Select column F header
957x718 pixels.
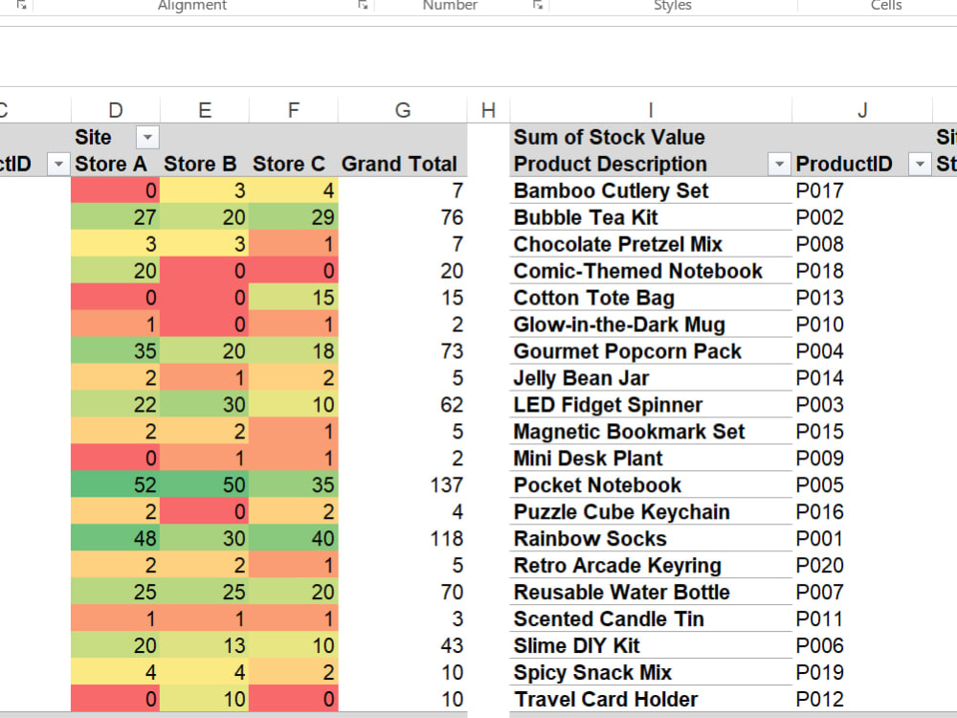click(x=294, y=110)
